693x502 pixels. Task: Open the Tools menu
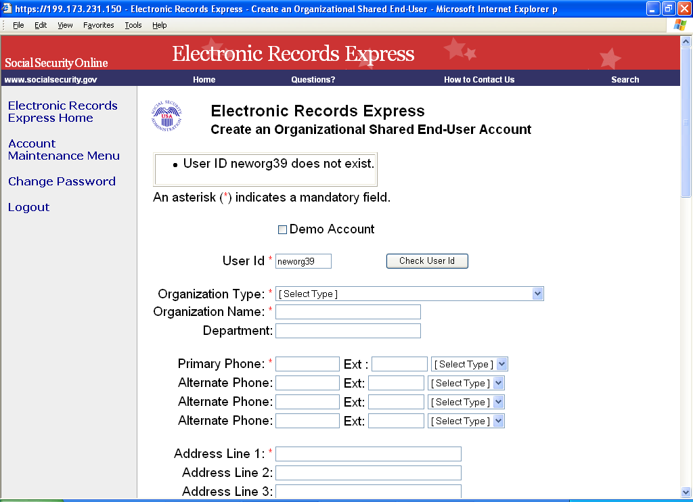click(133, 25)
